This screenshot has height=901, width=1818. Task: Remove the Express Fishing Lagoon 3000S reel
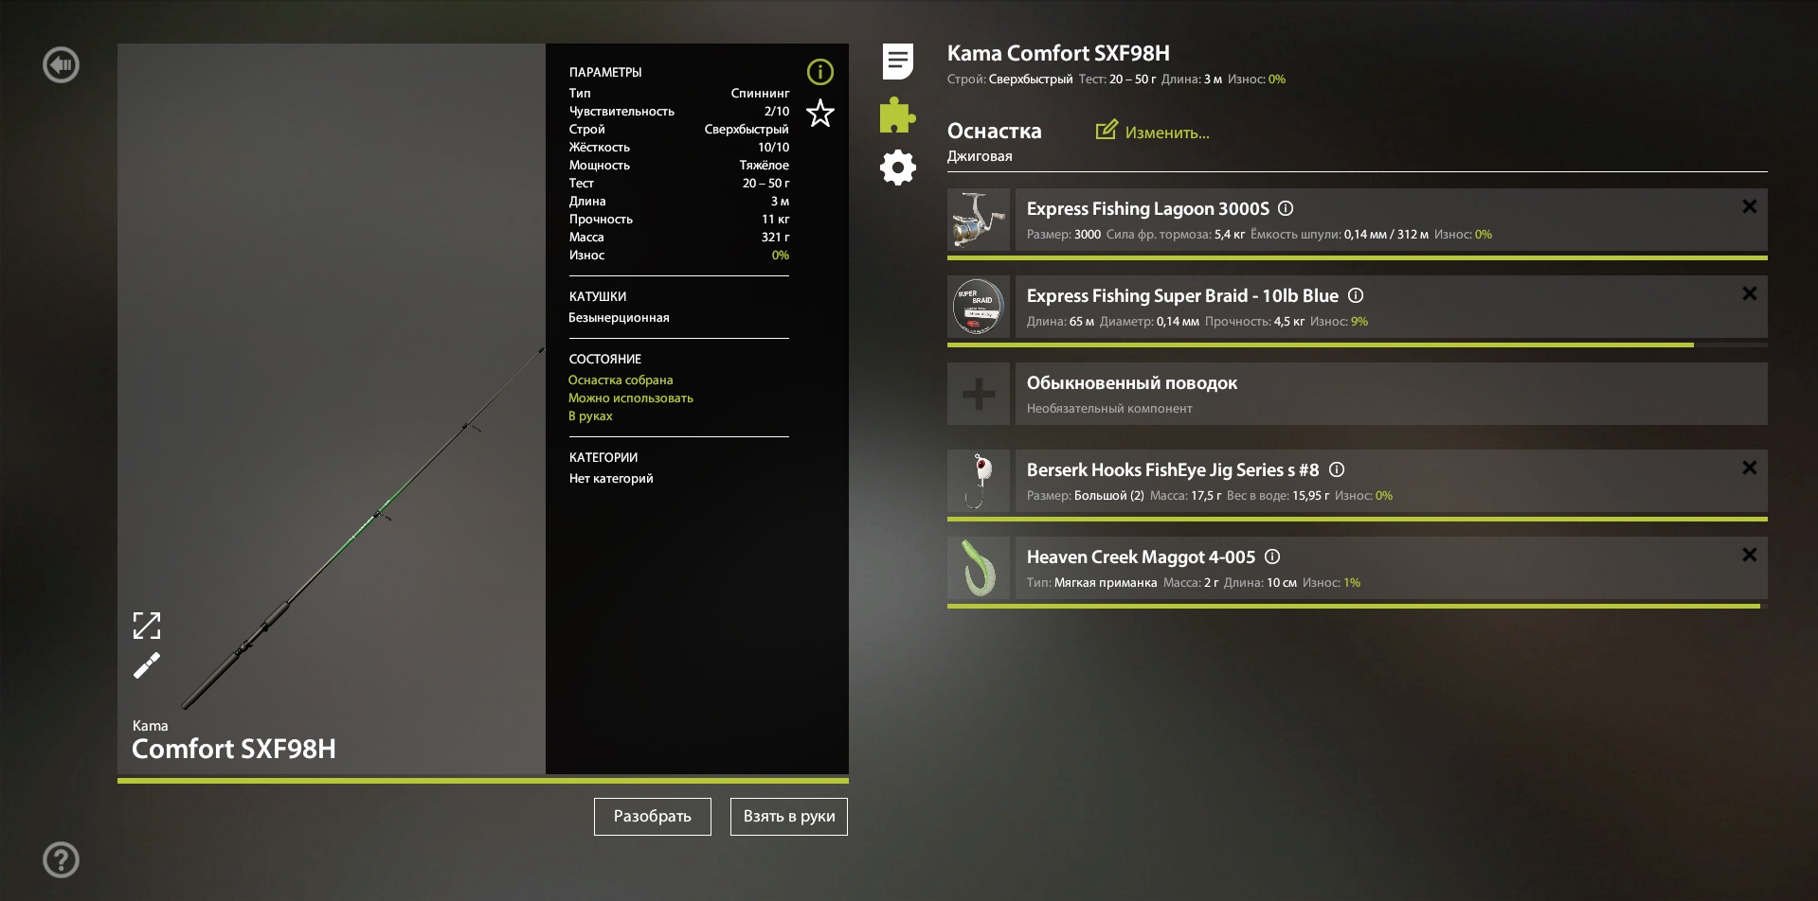[1750, 206]
